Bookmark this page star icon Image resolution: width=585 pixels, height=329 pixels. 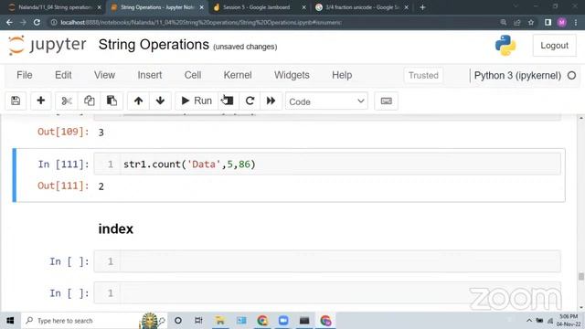[x=531, y=22]
